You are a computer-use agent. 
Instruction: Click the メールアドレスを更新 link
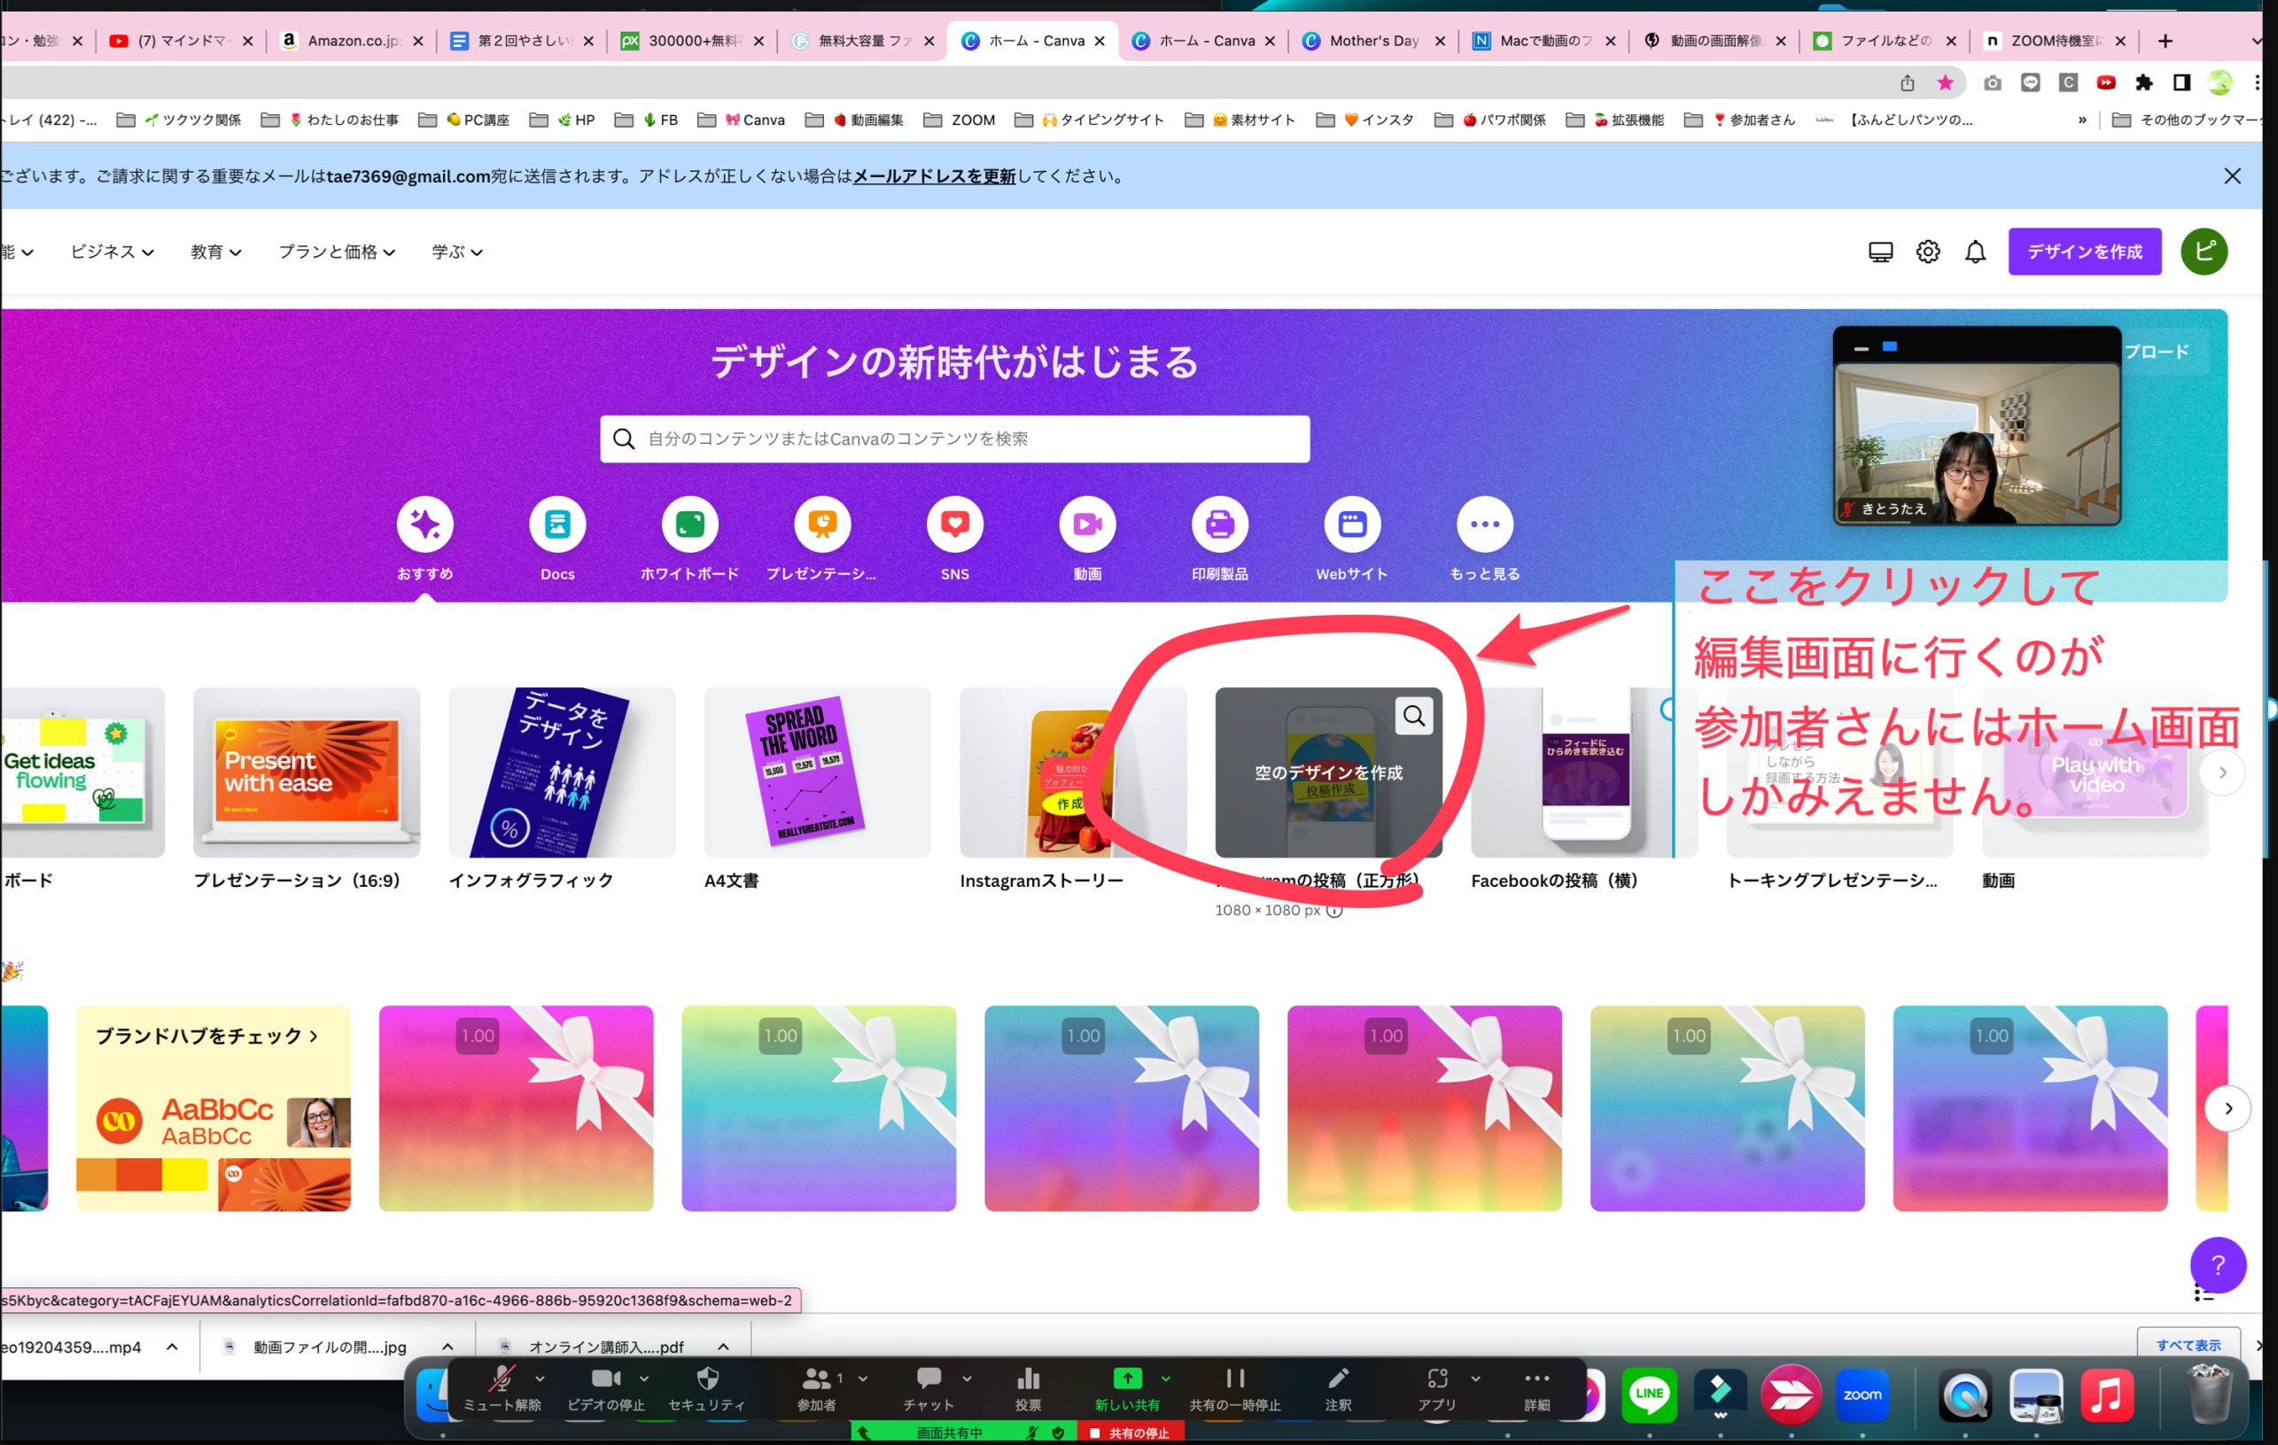(x=934, y=176)
